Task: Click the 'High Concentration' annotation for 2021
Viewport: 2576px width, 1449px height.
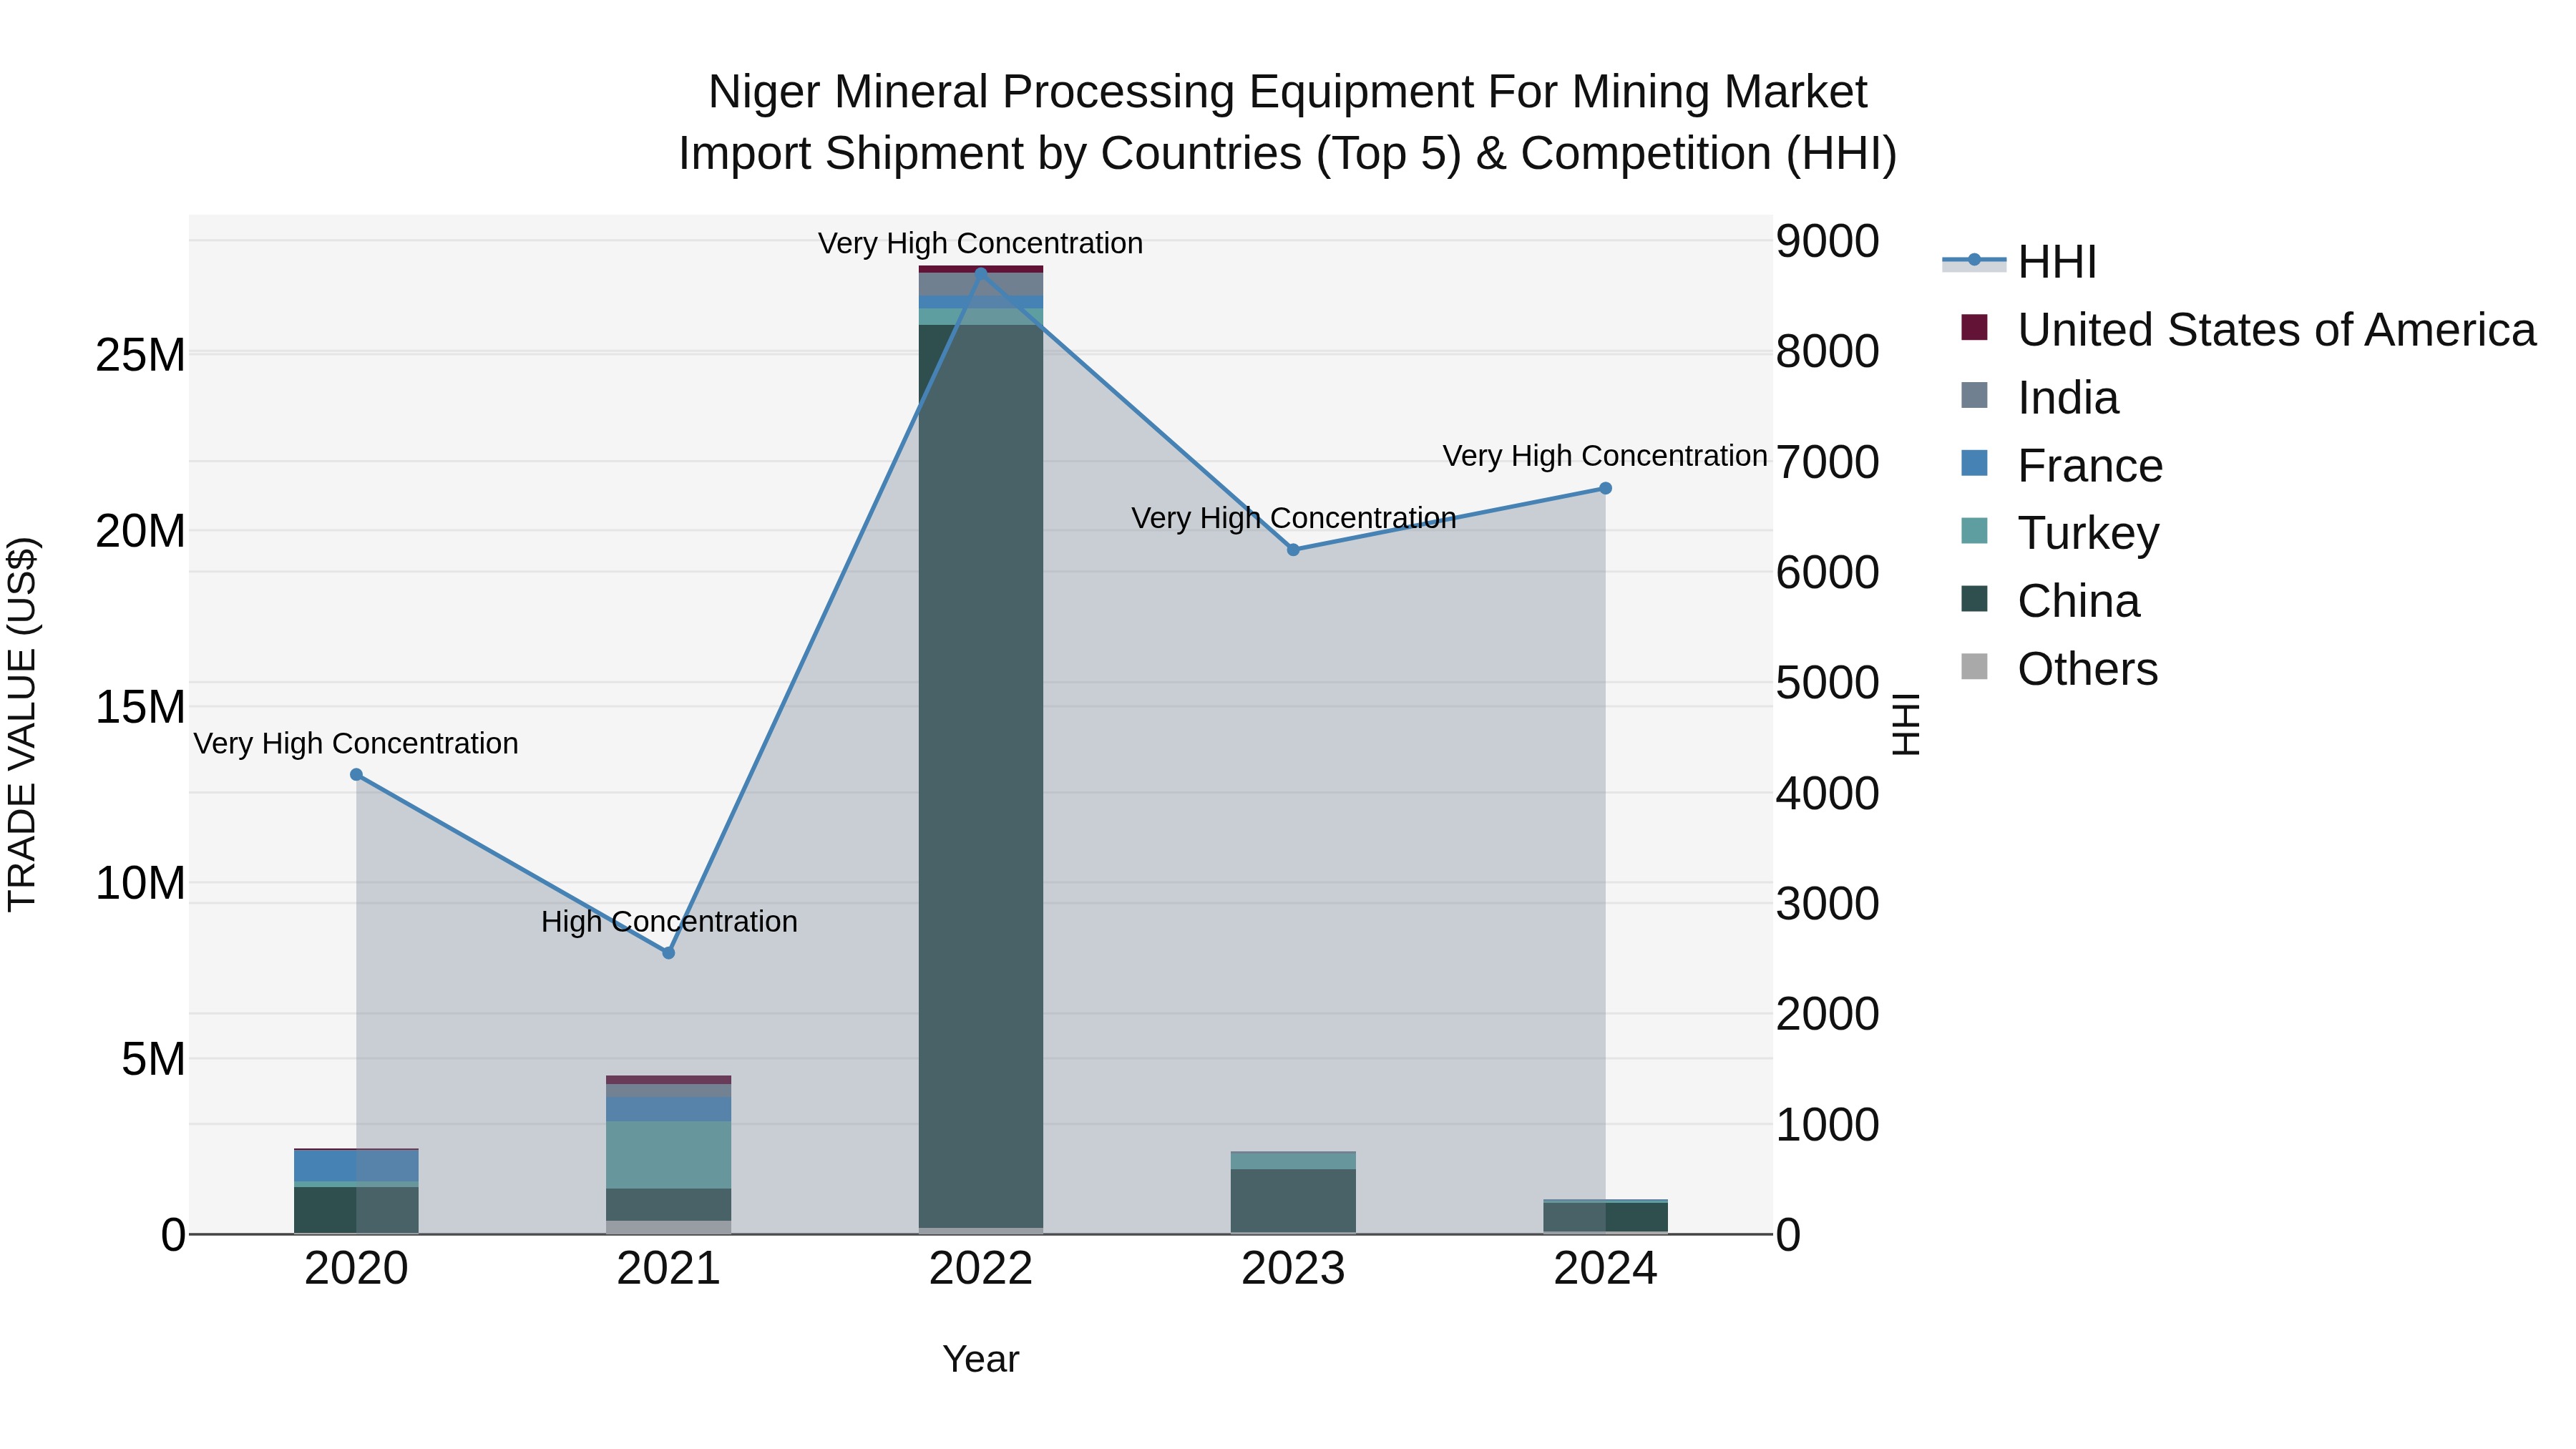Action: point(669,922)
